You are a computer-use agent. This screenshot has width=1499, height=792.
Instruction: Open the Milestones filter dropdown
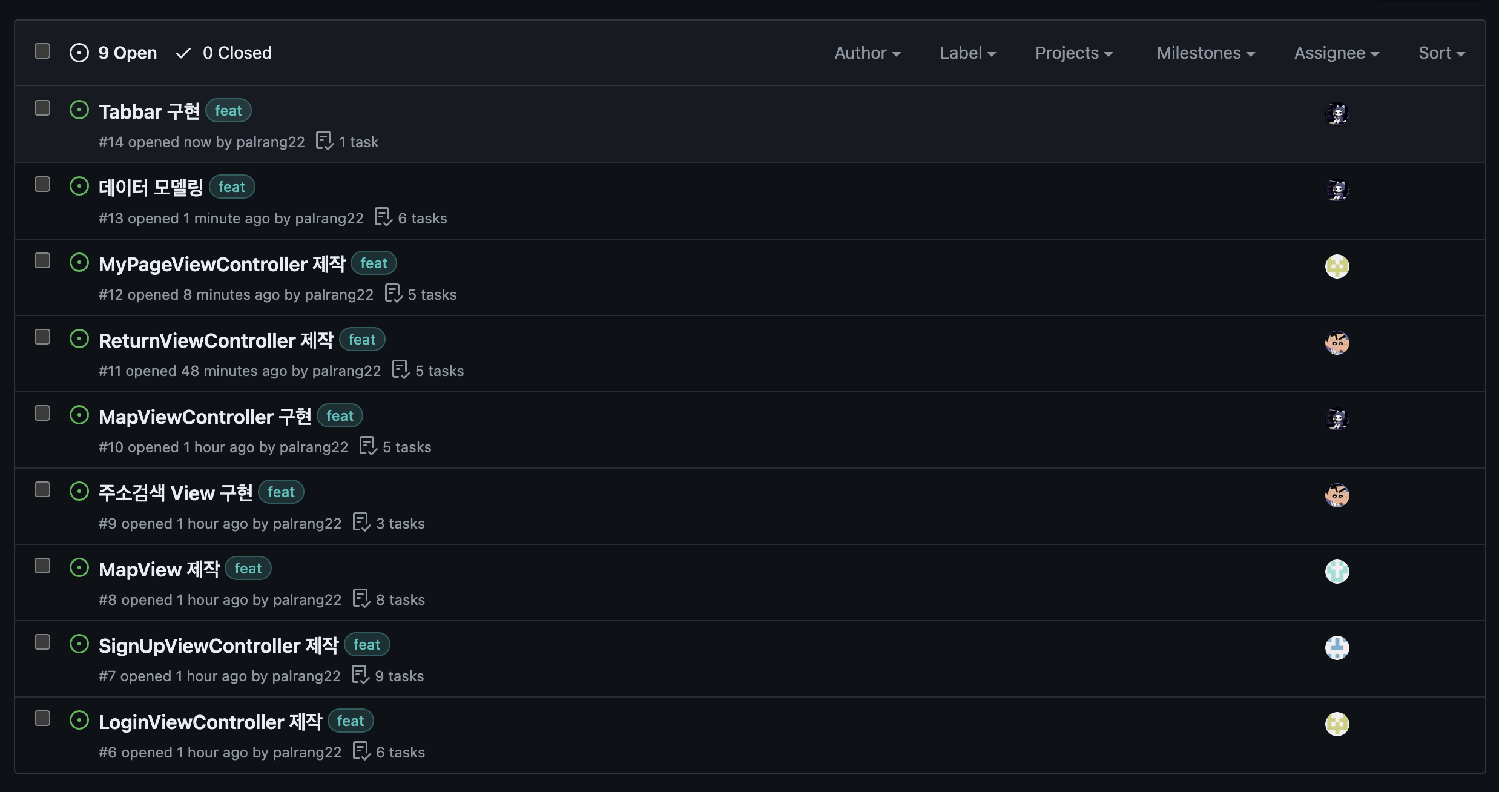(x=1205, y=53)
